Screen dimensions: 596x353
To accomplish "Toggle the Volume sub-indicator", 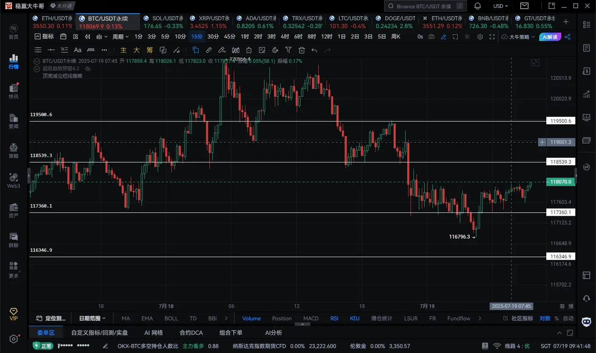I will [x=251, y=318].
